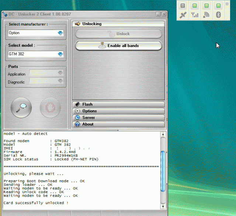Click the chip icon beside Flash
Viewport: 236px width, 216px height.
tap(77, 104)
